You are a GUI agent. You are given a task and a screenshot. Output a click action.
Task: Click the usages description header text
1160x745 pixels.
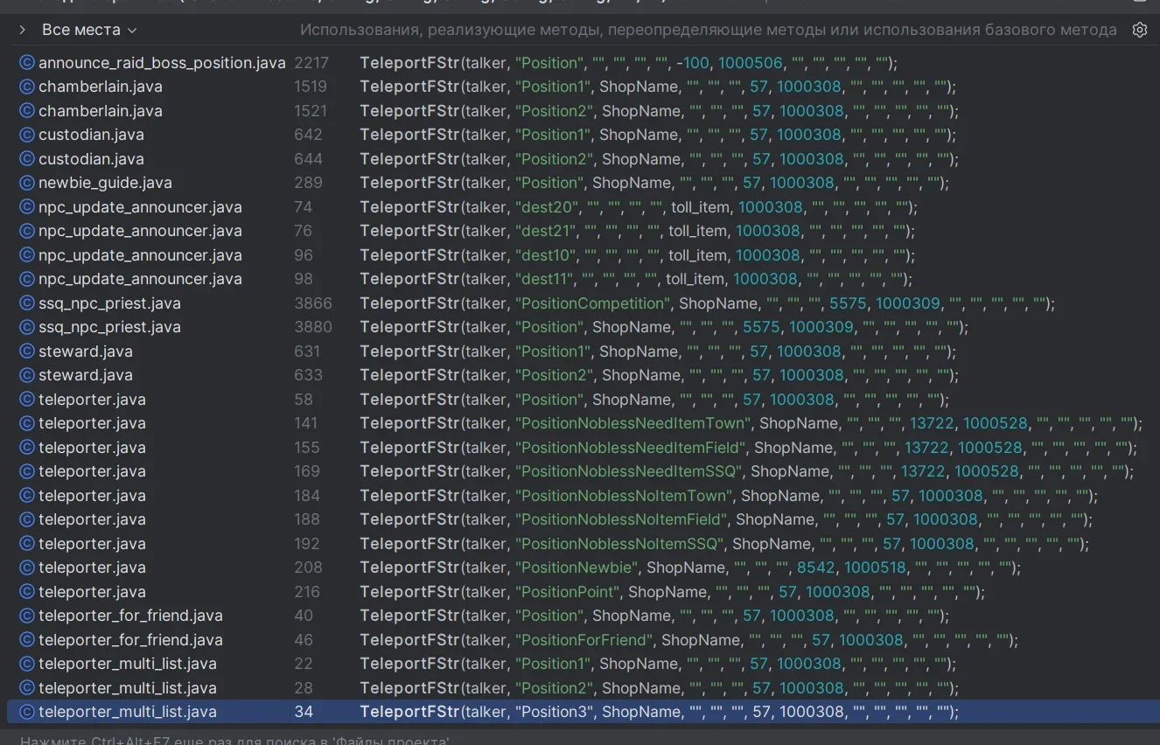click(x=708, y=30)
